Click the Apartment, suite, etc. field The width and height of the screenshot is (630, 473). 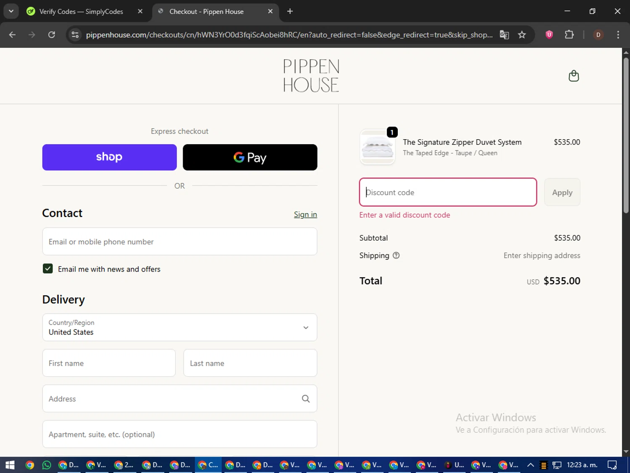(x=180, y=434)
